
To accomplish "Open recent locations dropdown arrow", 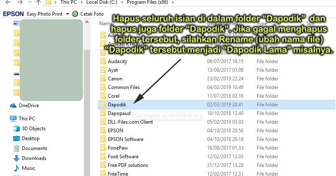I will (x=30, y=2).
